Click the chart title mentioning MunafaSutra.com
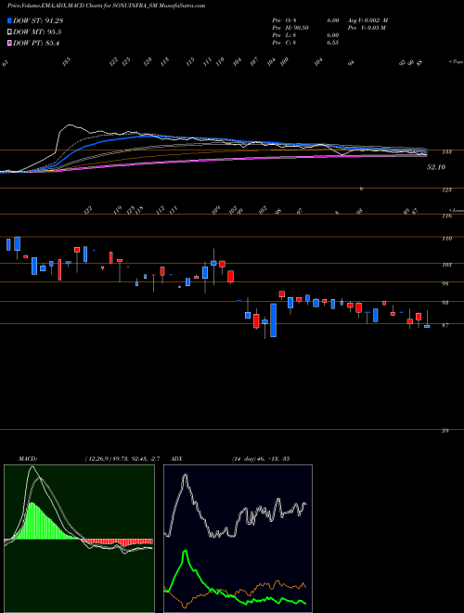This screenshot has width=464, height=613. pyautogui.click(x=106, y=6)
